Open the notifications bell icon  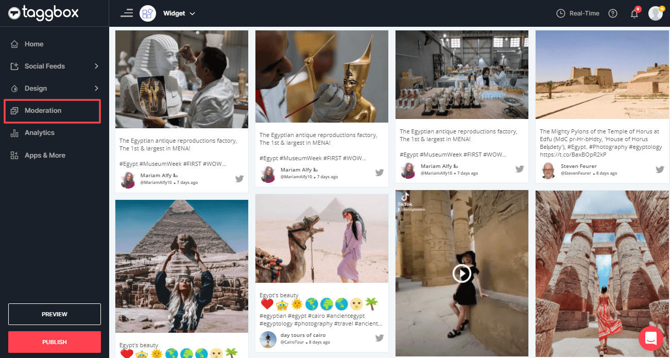634,14
